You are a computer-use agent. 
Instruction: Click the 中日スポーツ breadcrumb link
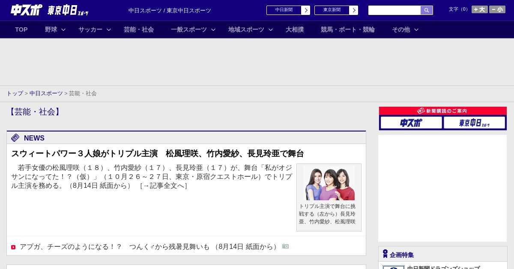(46, 94)
